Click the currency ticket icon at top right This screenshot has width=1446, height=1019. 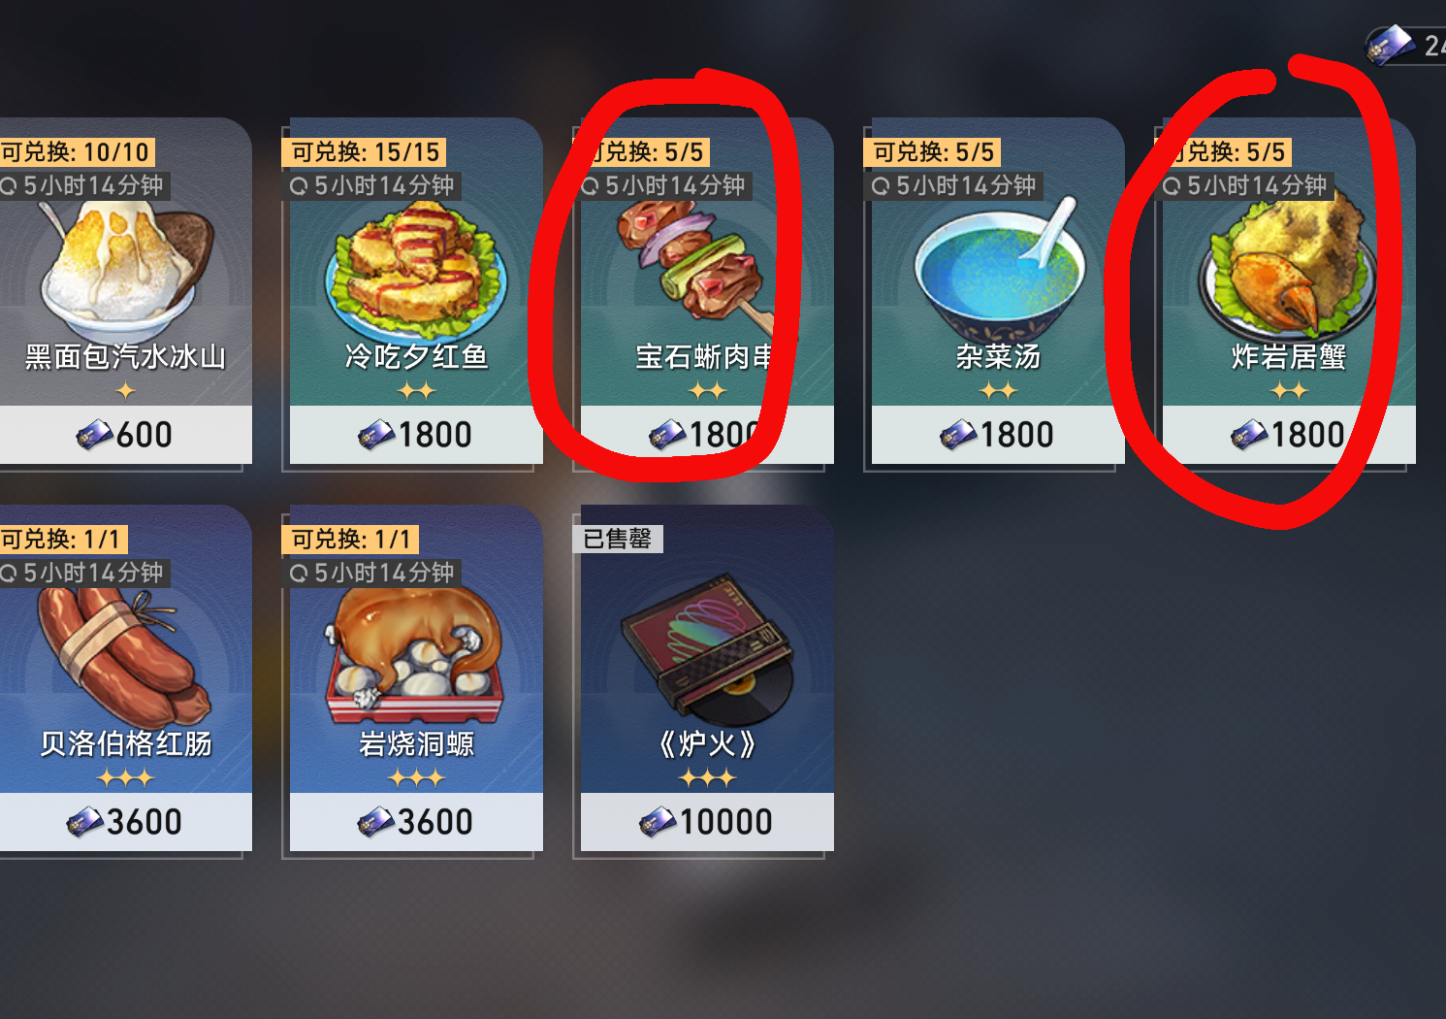1389,45
